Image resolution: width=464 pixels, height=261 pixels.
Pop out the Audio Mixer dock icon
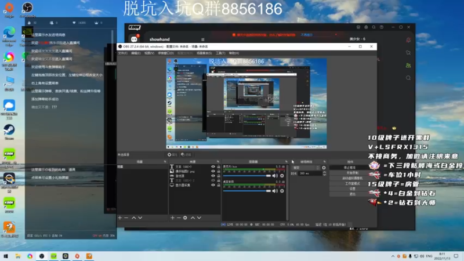coord(286,162)
